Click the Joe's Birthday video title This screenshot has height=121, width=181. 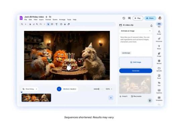point(34,17)
